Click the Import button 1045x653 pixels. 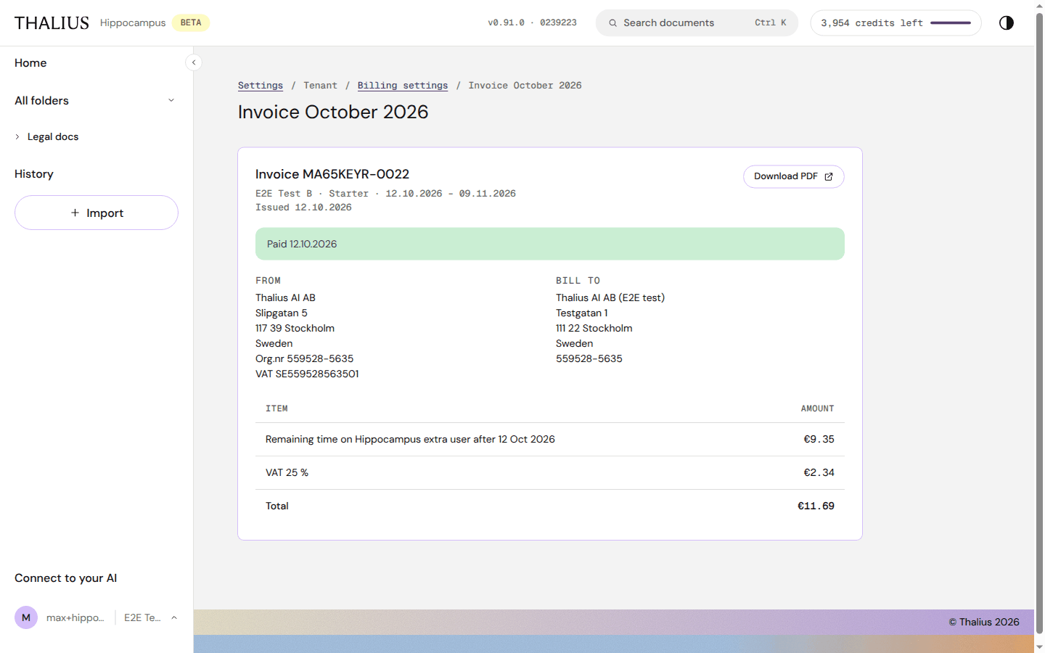tap(97, 213)
